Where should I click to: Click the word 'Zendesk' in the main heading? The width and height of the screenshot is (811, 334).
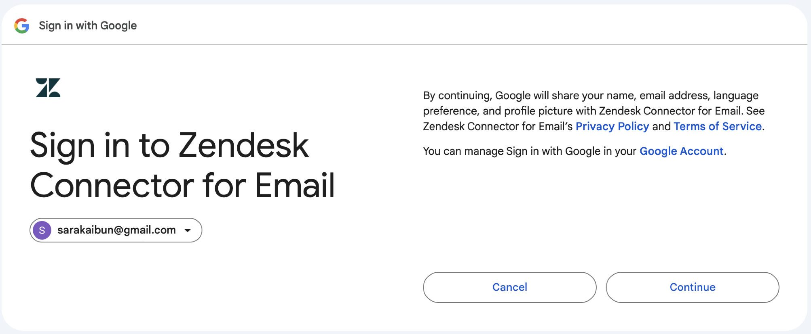[244, 145]
